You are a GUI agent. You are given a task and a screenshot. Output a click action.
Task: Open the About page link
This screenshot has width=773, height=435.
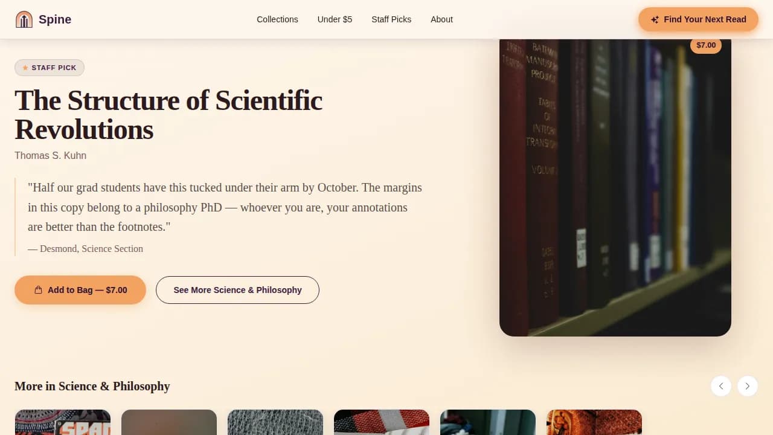(441, 19)
